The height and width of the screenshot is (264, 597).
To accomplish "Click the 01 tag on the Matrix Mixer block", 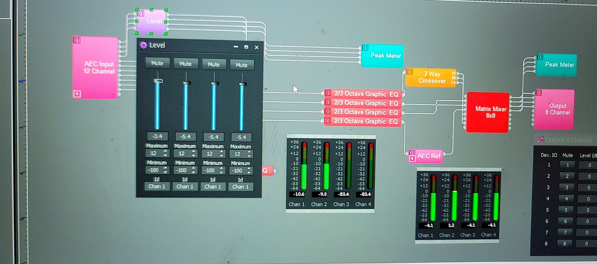I will pos(470,96).
